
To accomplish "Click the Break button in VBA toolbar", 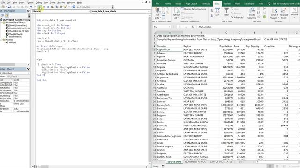I will [44, 7].
